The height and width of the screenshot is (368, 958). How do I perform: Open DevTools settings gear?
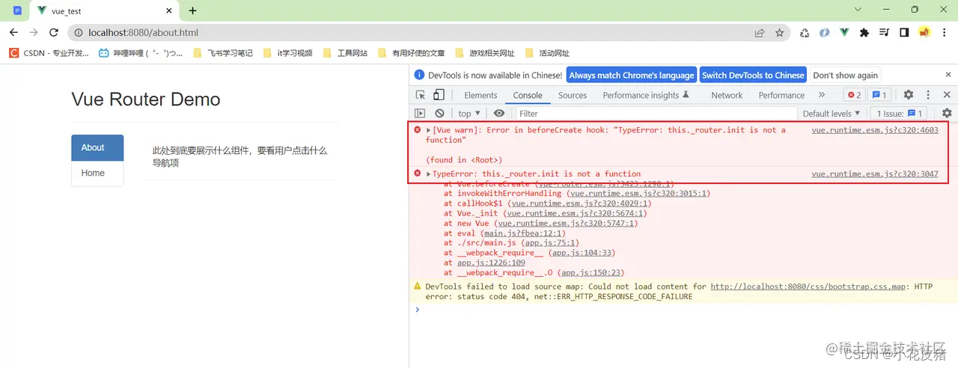pos(909,95)
